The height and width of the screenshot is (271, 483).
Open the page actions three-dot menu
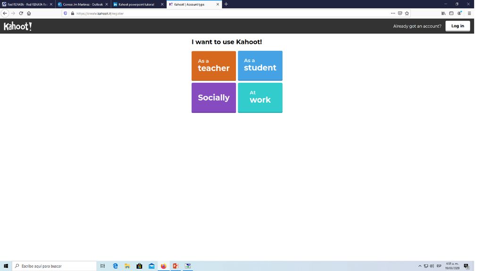(393, 13)
